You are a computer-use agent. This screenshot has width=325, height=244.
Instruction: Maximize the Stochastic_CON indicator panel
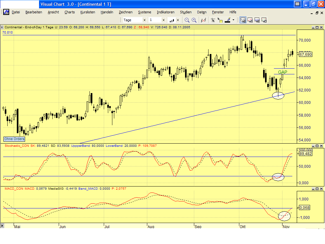pos(317,146)
